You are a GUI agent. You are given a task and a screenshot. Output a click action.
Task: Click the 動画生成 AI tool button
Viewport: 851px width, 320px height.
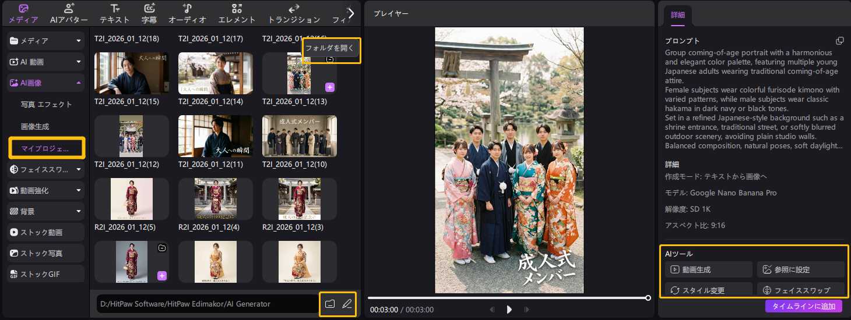[709, 269]
